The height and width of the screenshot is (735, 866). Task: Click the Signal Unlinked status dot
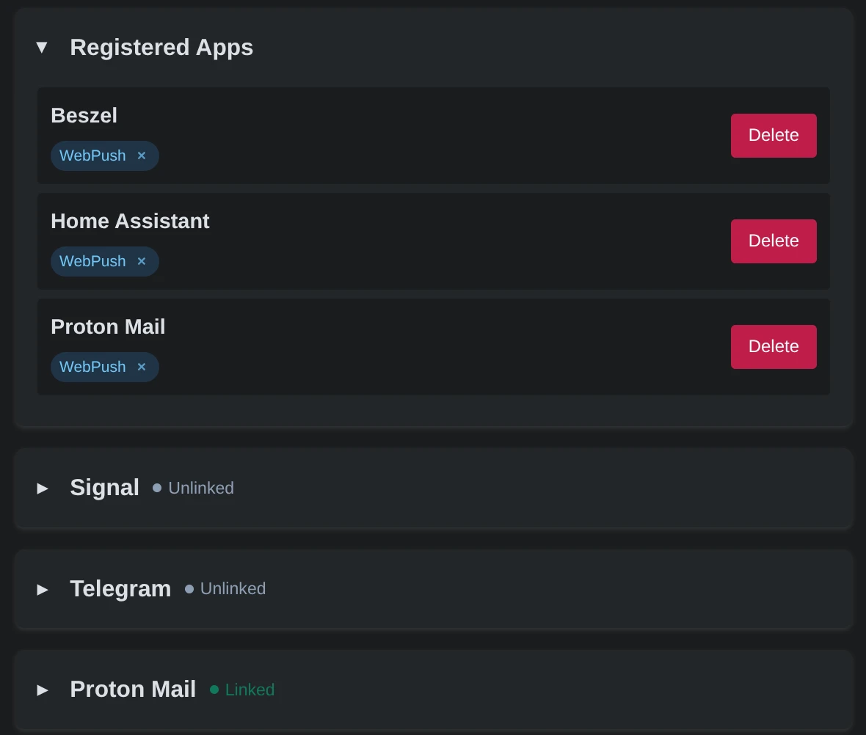[x=157, y=488]
